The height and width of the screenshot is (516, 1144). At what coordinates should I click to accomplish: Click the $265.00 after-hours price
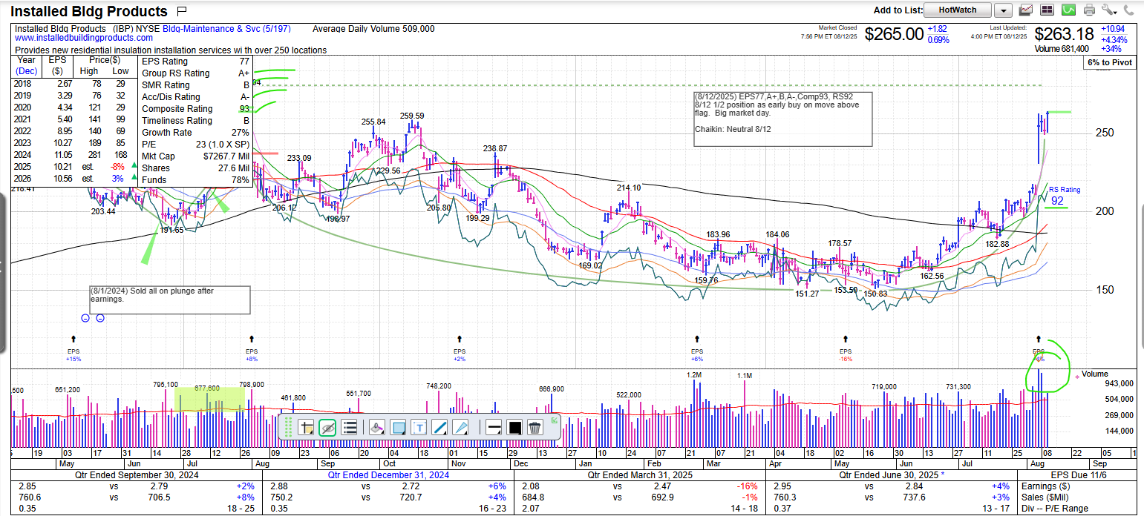pos(894,34)
